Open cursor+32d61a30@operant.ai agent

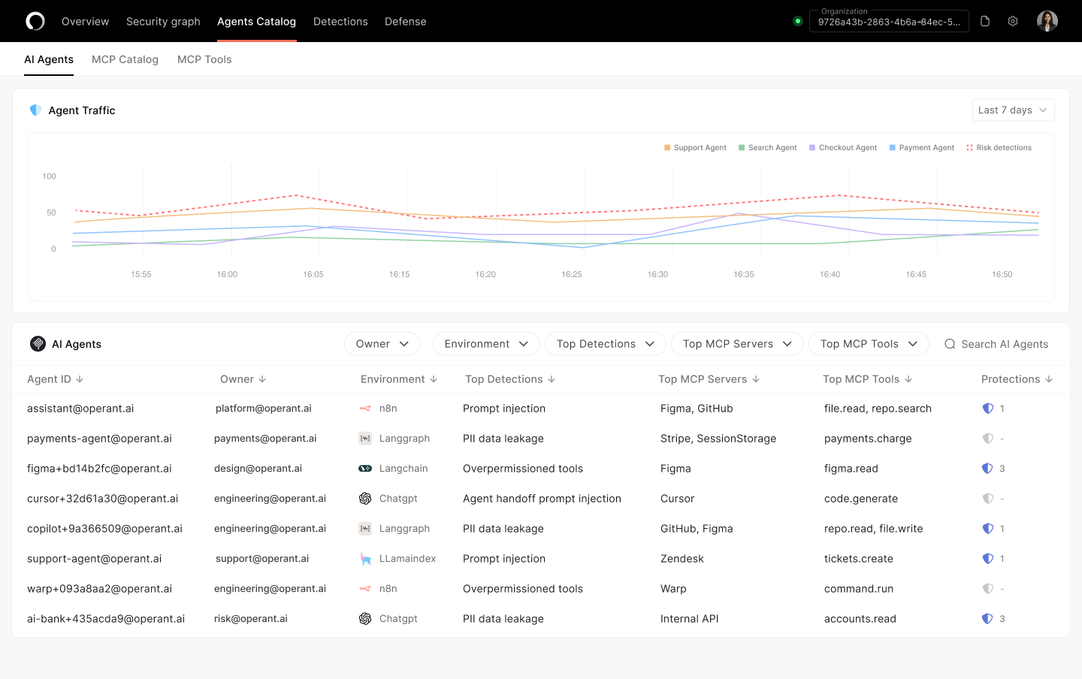pyautogui.click(x=102, y=499)
